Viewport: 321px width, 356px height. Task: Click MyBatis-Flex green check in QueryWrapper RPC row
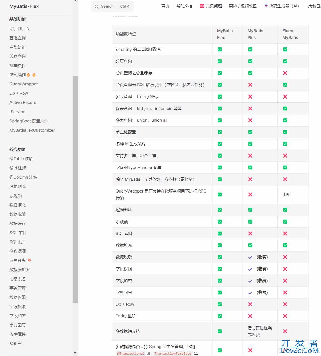pos(220,194)
